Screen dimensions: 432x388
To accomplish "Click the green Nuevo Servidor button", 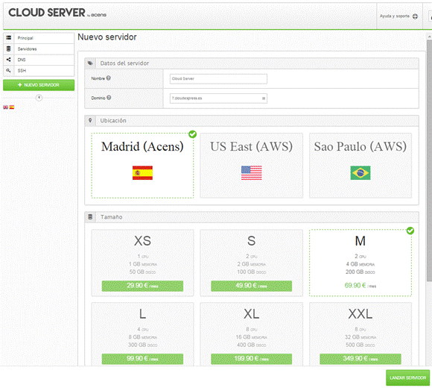I will (39, 85).
